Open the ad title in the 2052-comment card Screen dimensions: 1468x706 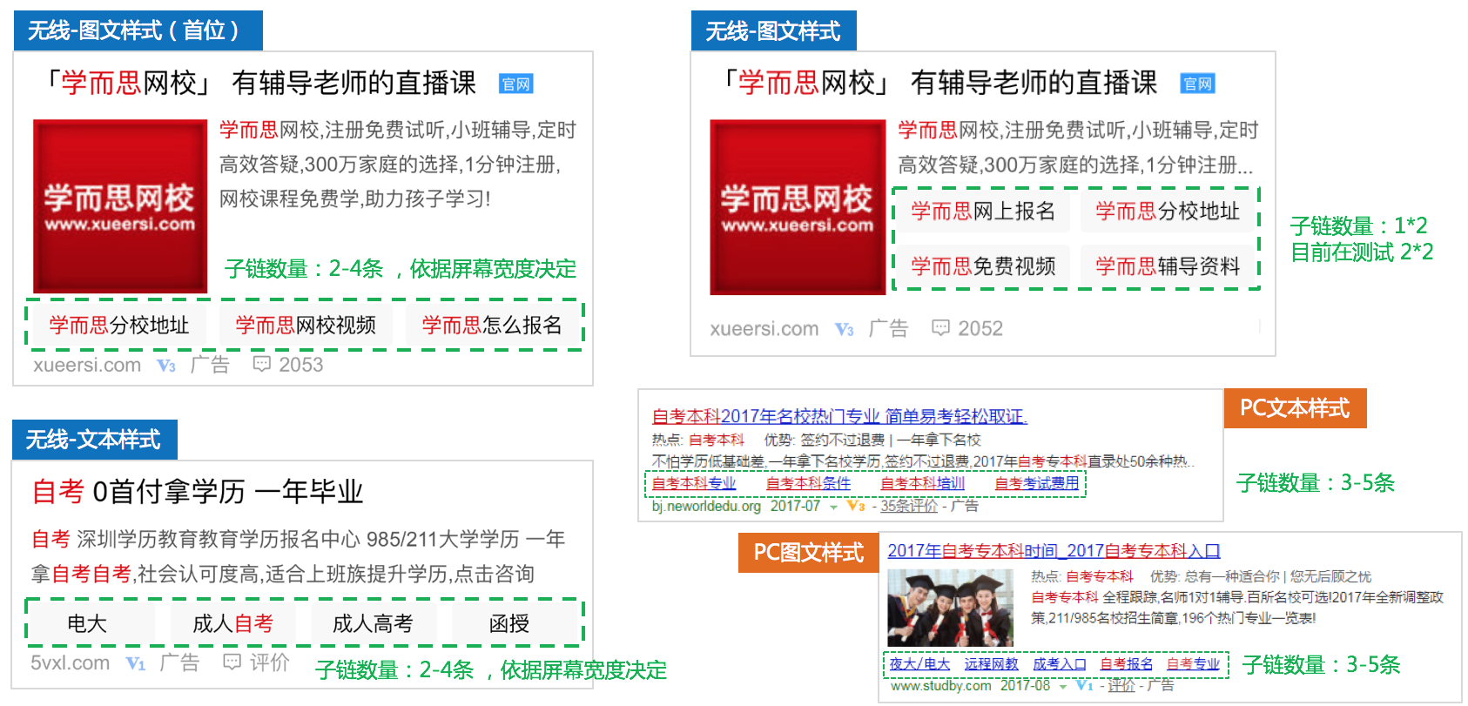coord(939,83)
